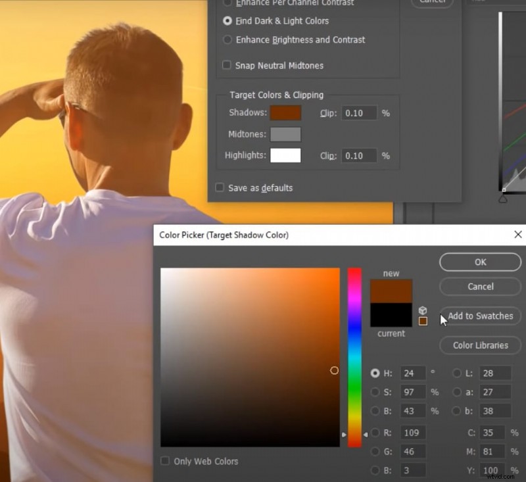Click the R value input field
526x482 pixels.
412,433
